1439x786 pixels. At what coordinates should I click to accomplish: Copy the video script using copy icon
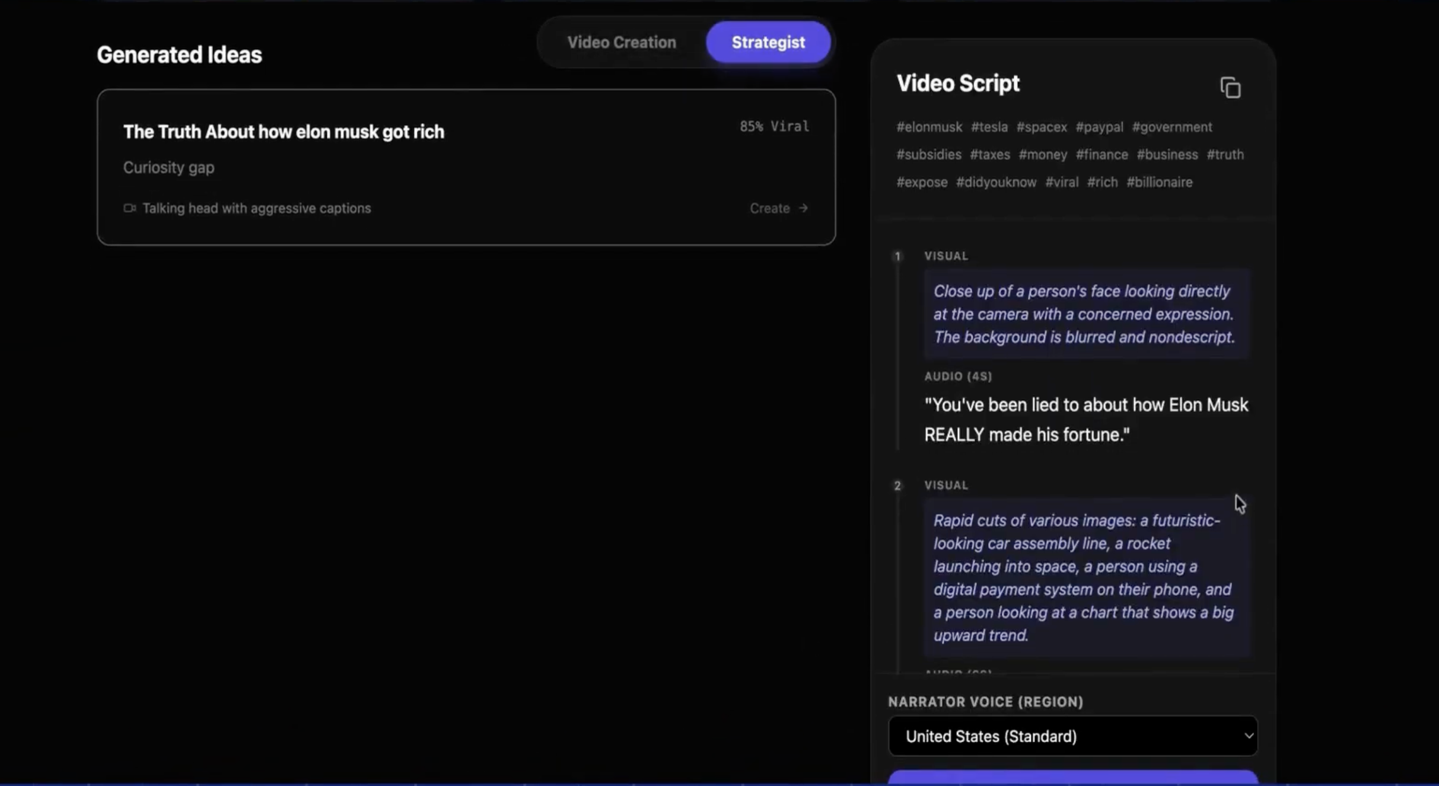1230,88
